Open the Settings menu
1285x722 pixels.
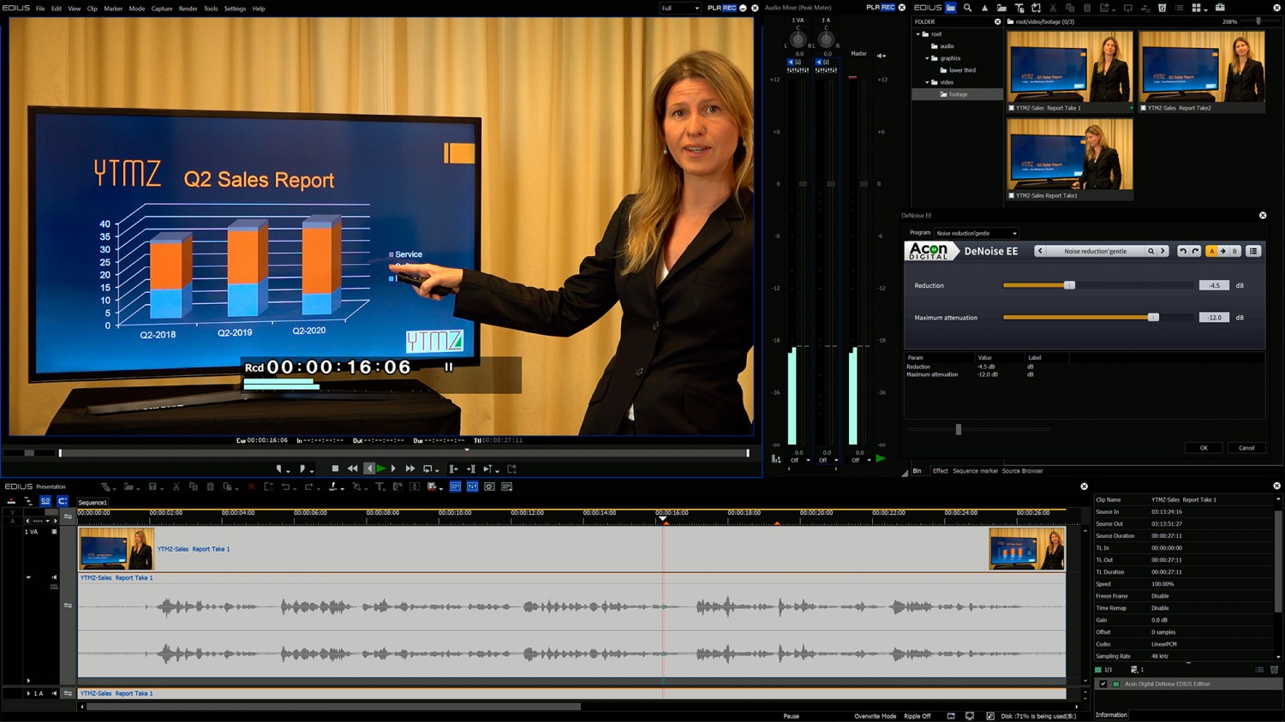pos(235,9)
